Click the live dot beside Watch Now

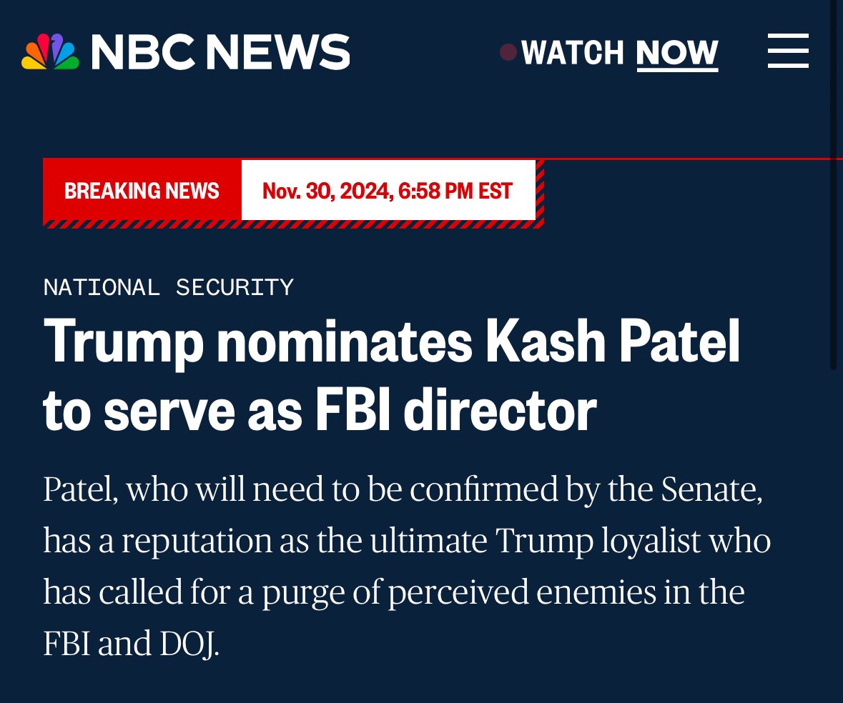508,53
